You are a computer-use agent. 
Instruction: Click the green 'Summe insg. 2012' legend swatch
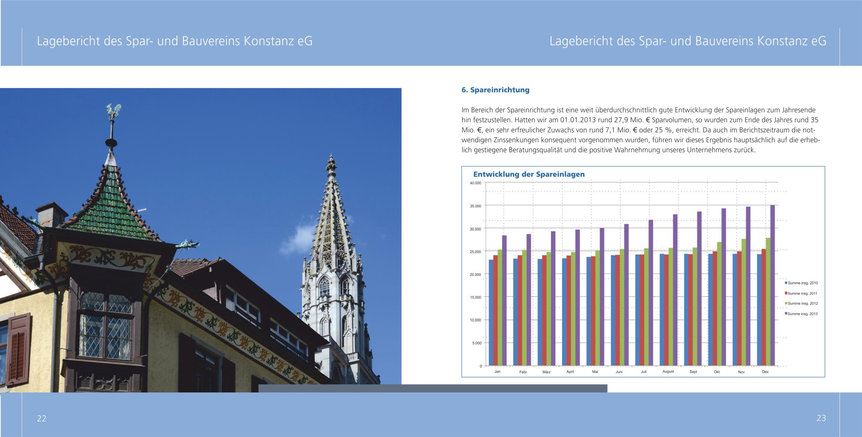click(x=786, y=303)
